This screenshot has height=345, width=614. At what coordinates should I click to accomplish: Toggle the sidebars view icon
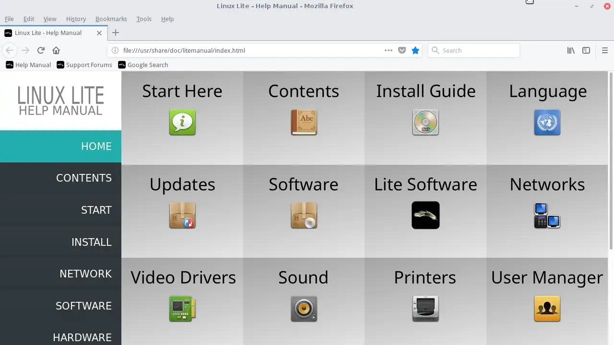[x=586, y=50]
